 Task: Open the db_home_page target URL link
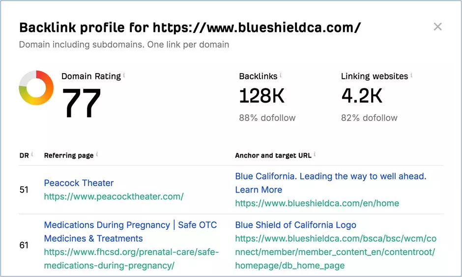tap(336, 252)
